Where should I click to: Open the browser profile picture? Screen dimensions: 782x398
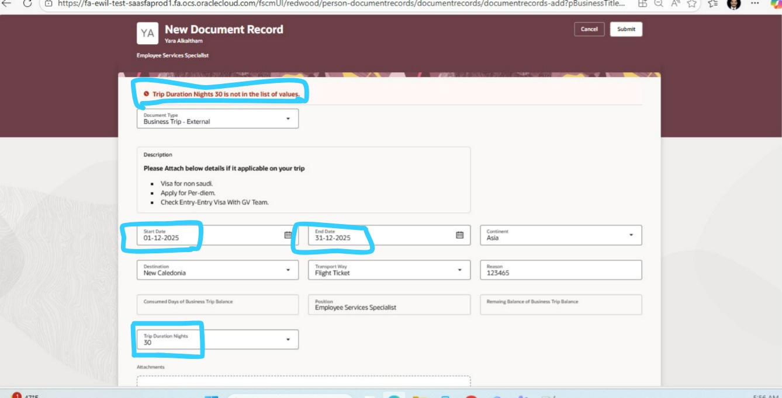click(x=733, y=4)
